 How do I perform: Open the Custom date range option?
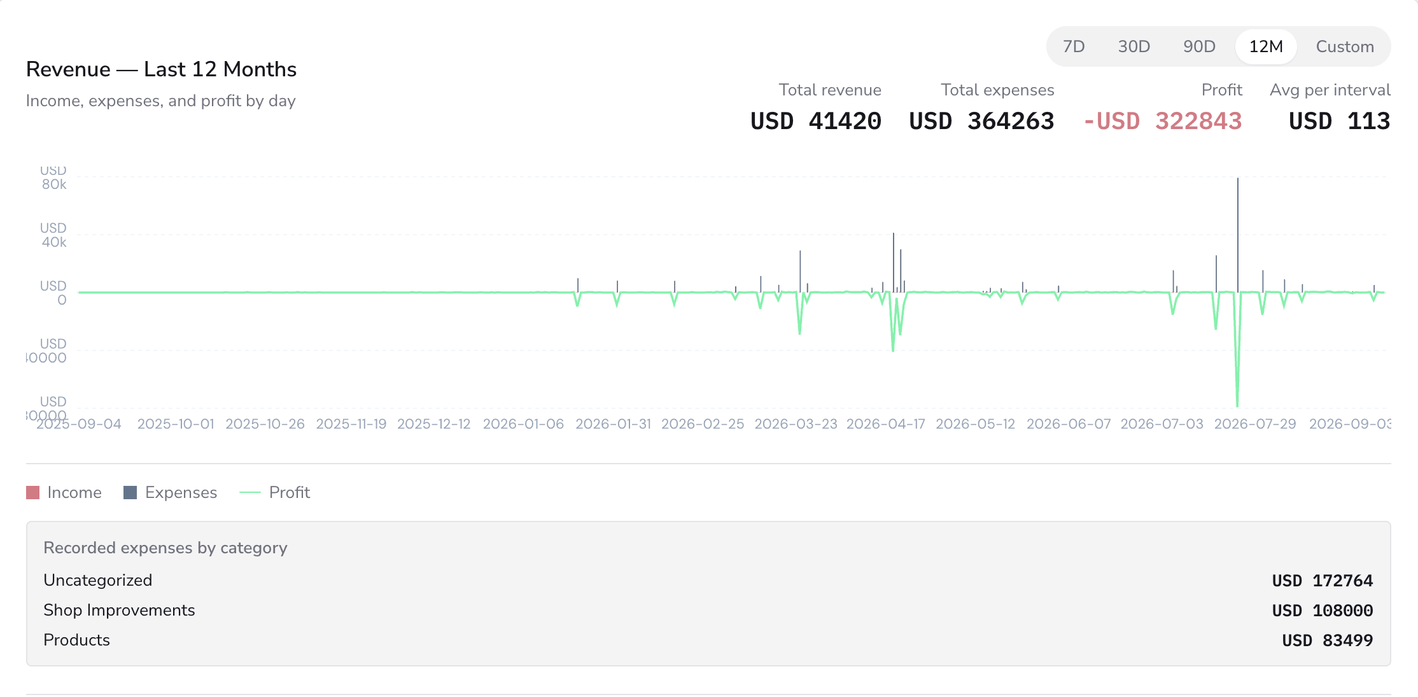click(x=1344, y=46)
